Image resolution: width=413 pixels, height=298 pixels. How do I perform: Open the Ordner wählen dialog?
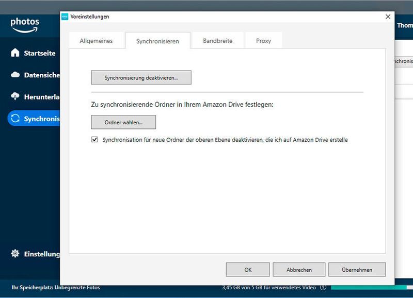[123, 122]
